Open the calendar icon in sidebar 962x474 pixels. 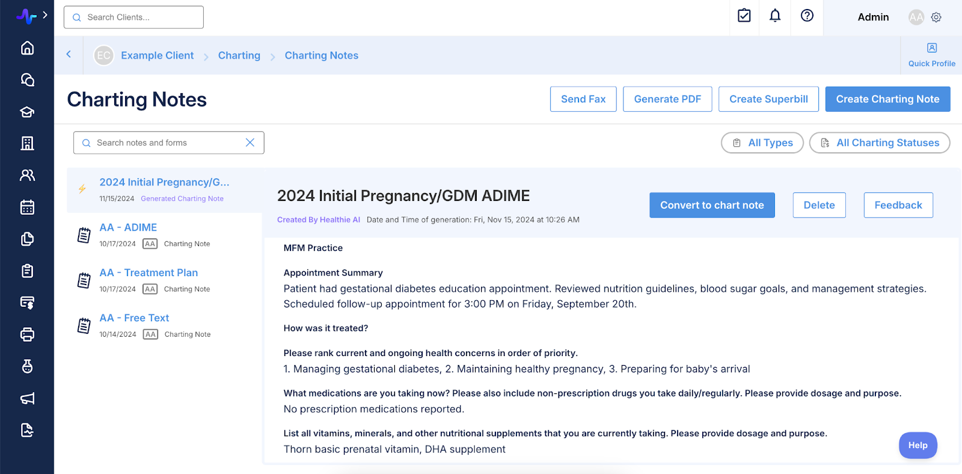click(27, 208)
